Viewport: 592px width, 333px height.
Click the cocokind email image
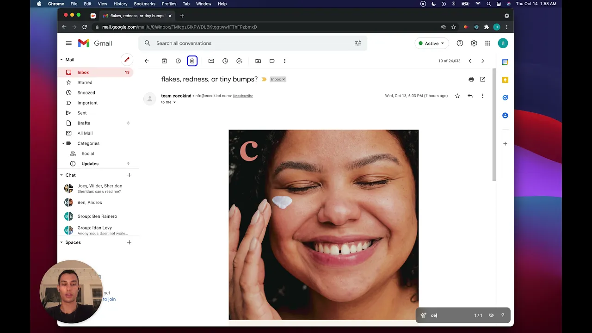pyautogui.click(x=324, y=225)
